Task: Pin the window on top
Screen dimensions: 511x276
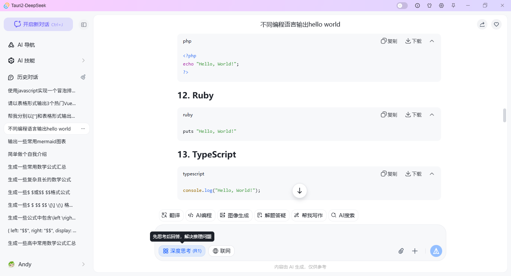Action: point(453,6)
